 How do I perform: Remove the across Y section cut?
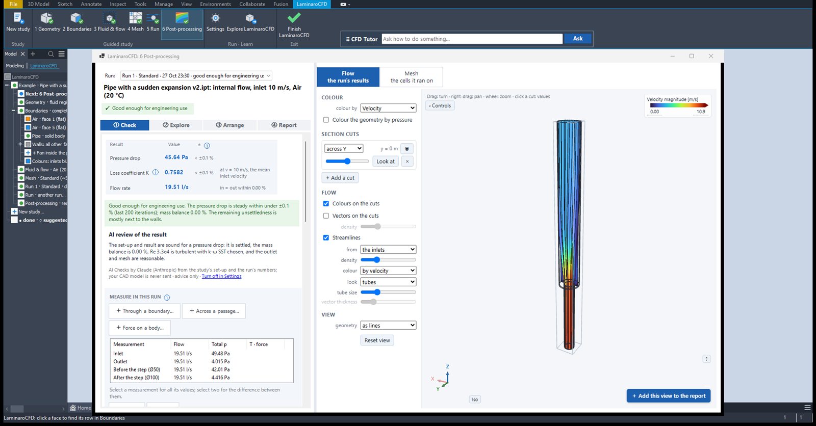[x=407, y=162]
